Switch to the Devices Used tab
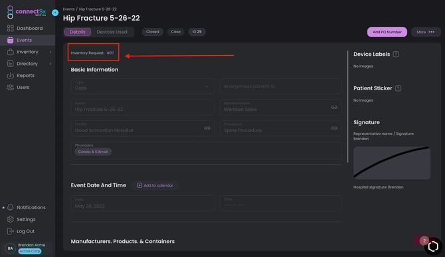This screenshot has height=257, width=445. coord(112,32)
